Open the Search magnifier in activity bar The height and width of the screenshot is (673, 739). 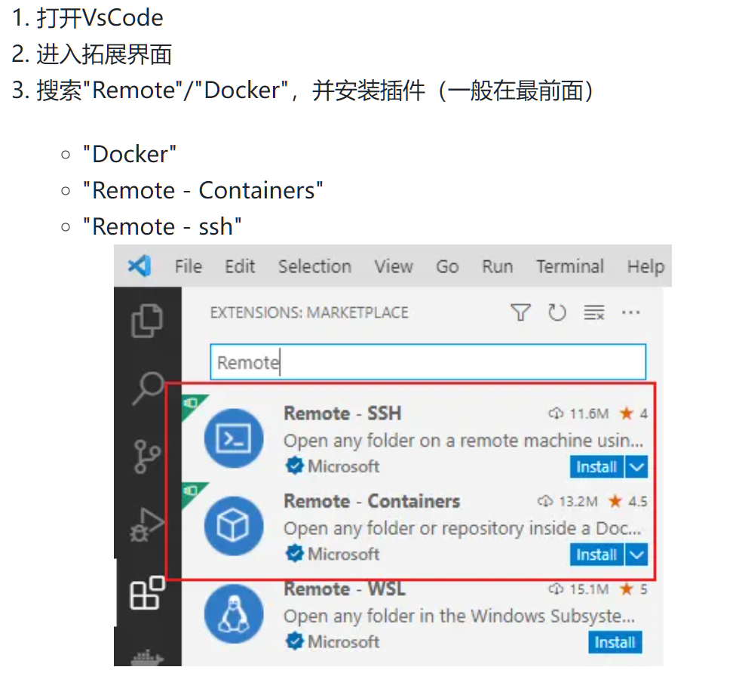148,388
